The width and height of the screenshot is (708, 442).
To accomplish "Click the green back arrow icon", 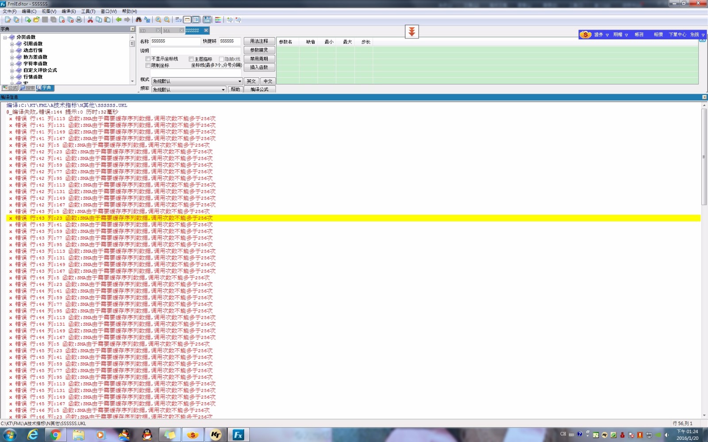I will point(119,19).
